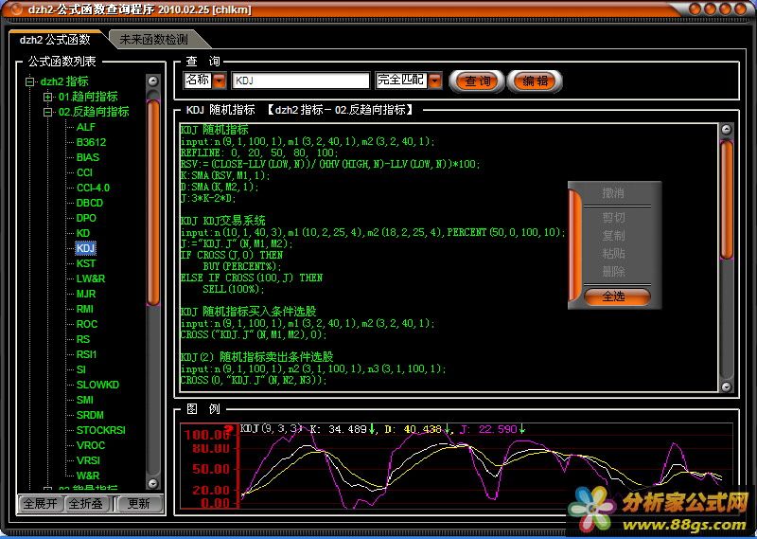Select ALF in the function list
The height and width of the screenshot is (539, 757).
point(86,127)
